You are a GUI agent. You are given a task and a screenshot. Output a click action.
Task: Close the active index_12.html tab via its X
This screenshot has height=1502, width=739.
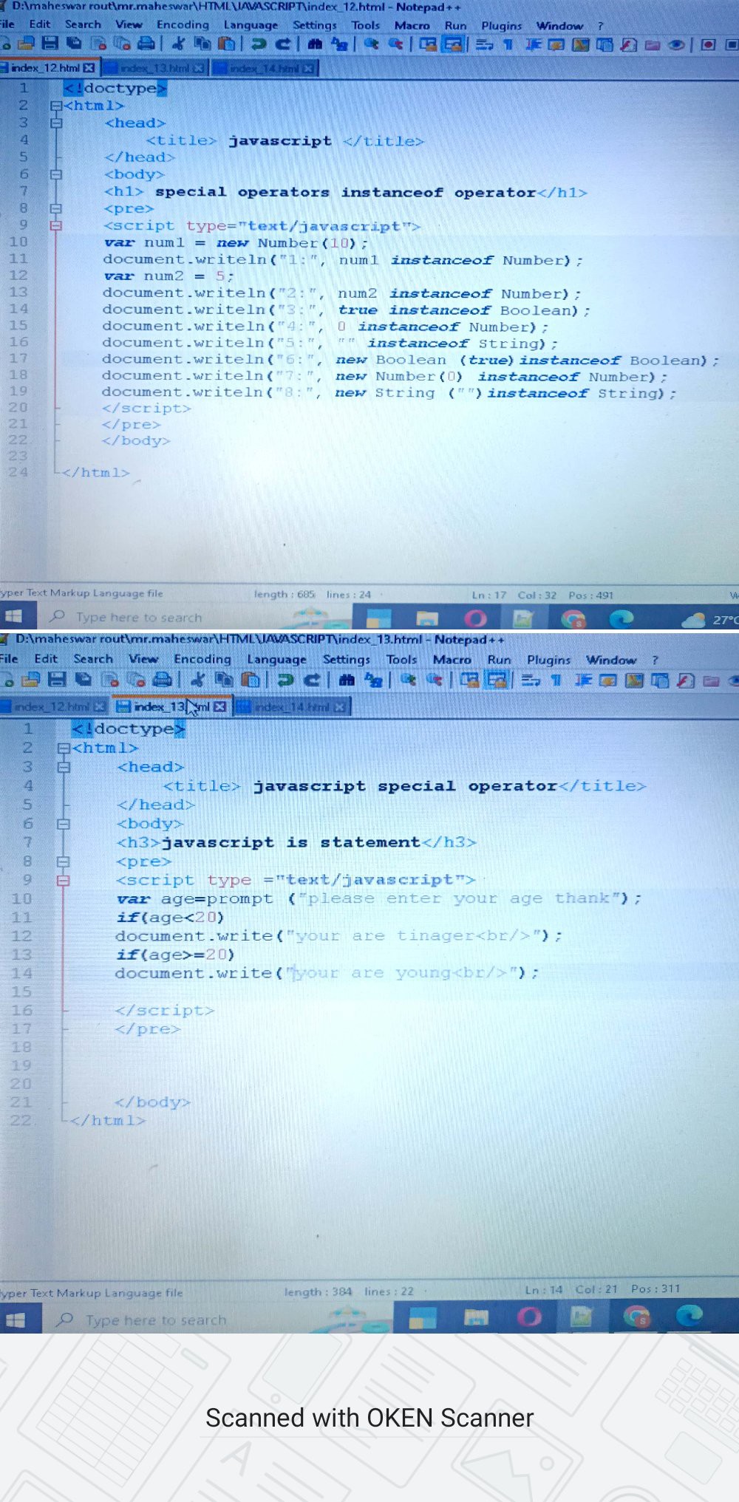pyautogui.click(x=89, y=68)
